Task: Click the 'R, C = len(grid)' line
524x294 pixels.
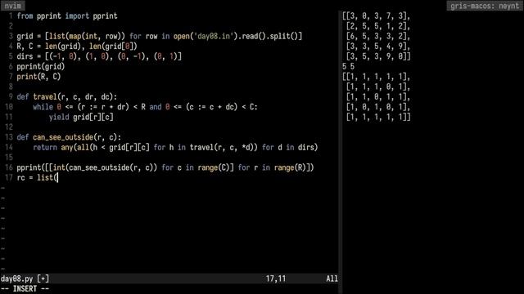Action: coord(77,47)
